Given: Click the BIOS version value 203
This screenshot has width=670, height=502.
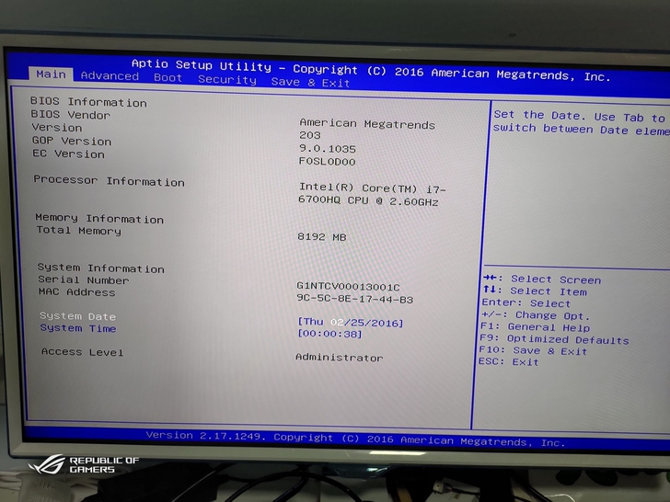Looking at the screenshot, I should point(310,135).
